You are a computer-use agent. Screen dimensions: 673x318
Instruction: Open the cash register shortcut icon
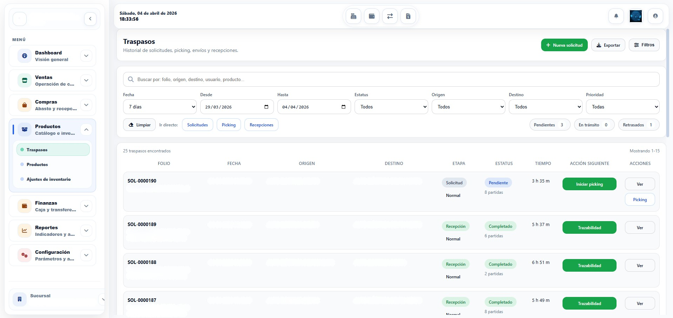354,16
